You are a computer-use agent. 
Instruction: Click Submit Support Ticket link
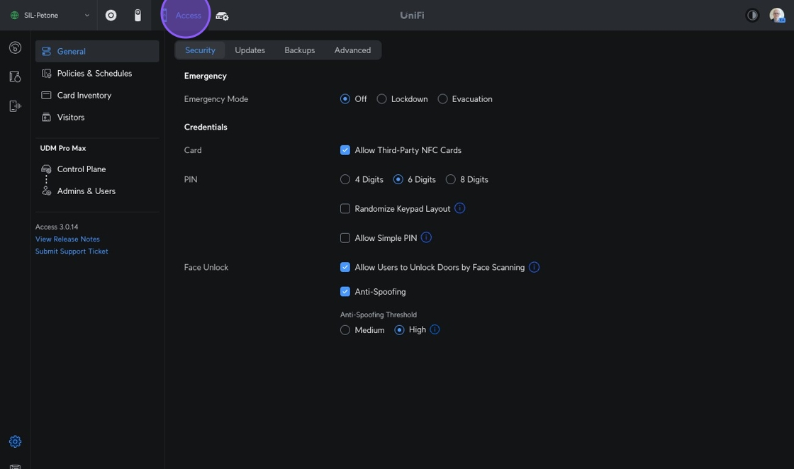(x=72, y=251)
